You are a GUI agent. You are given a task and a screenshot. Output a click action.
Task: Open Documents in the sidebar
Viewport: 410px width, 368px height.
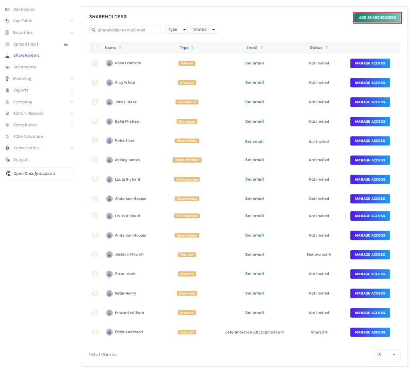coord(24,67)
